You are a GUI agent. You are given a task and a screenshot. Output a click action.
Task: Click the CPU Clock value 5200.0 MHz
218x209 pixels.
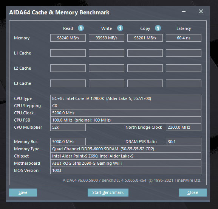126,113
